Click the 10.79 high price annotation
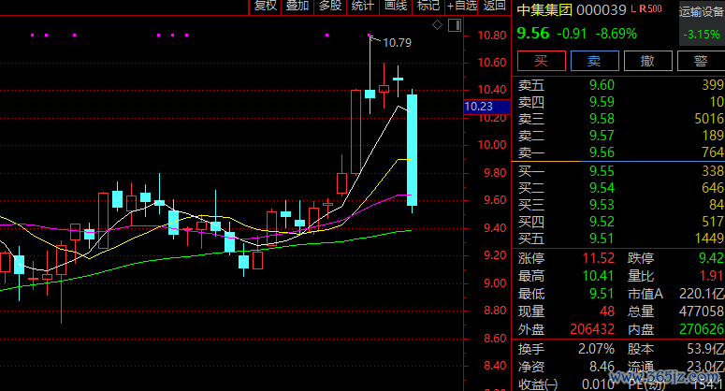 398,43
